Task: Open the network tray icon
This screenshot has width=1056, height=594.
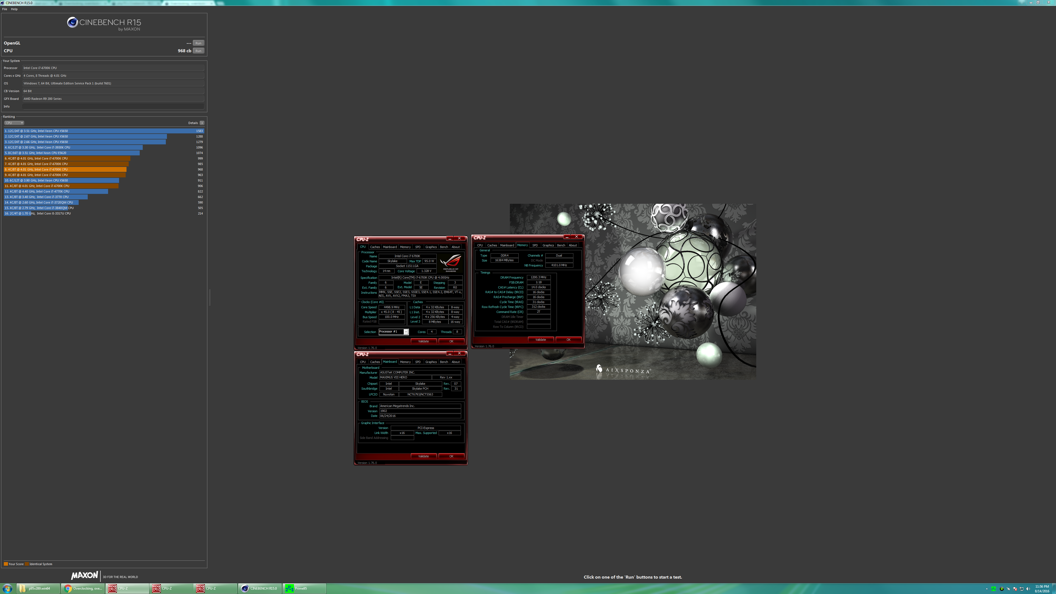Action: click(1022, 589)
